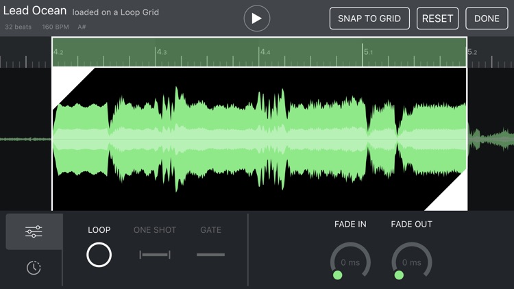Viewport: 514px width, 289px height.
Task: Click the Fade In knob
Action: tap(350, 261)
